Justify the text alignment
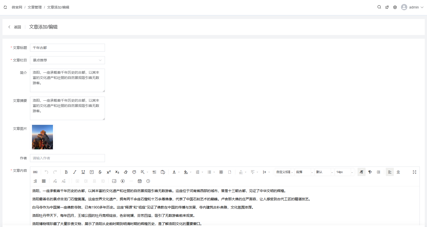This screenshot has width=427, height=227. (x=44, y=181)
